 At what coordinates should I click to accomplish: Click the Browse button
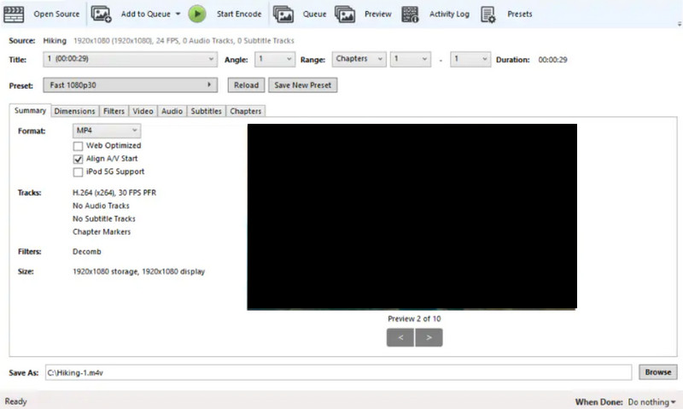tap(657, 372)
